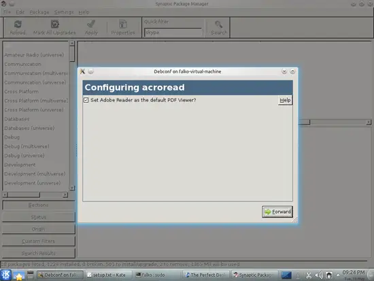374x281 pixels.
Task: Click the Synaptic title bar window icon
Action: (x=3, y=3)
